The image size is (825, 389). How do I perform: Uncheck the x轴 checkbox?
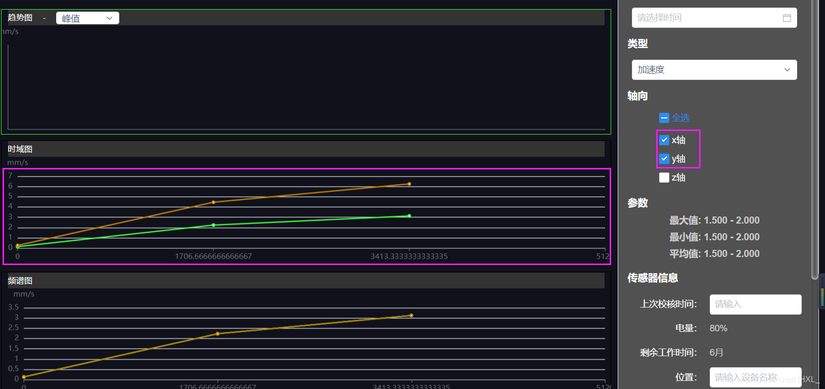(x=664, y=140)
